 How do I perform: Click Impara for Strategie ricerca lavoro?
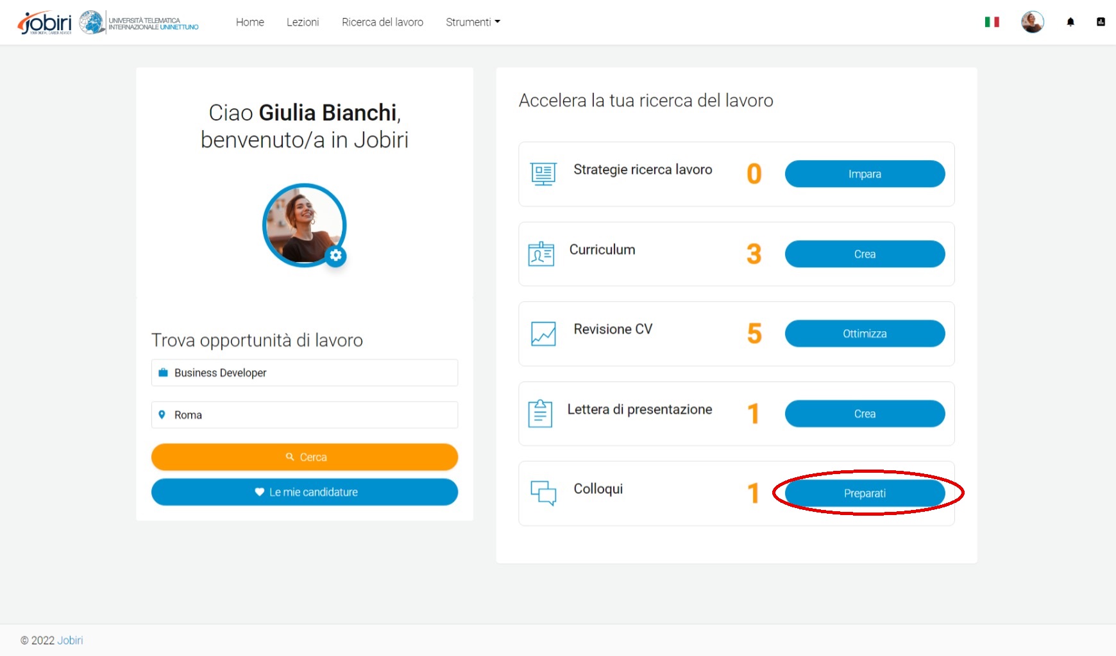click(865, 174)
